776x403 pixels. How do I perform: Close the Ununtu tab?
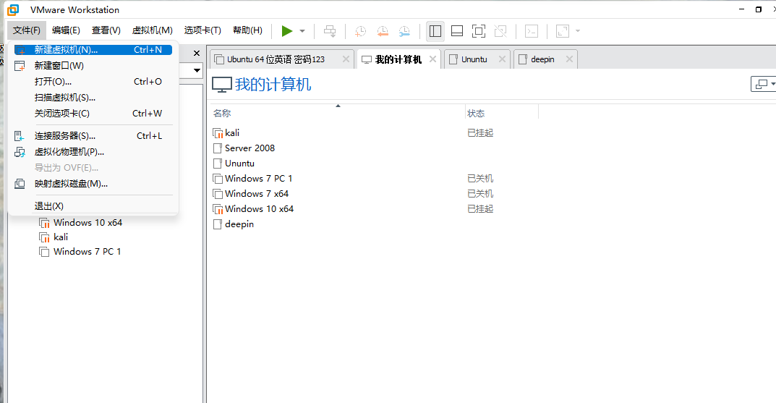click(502, 59)
